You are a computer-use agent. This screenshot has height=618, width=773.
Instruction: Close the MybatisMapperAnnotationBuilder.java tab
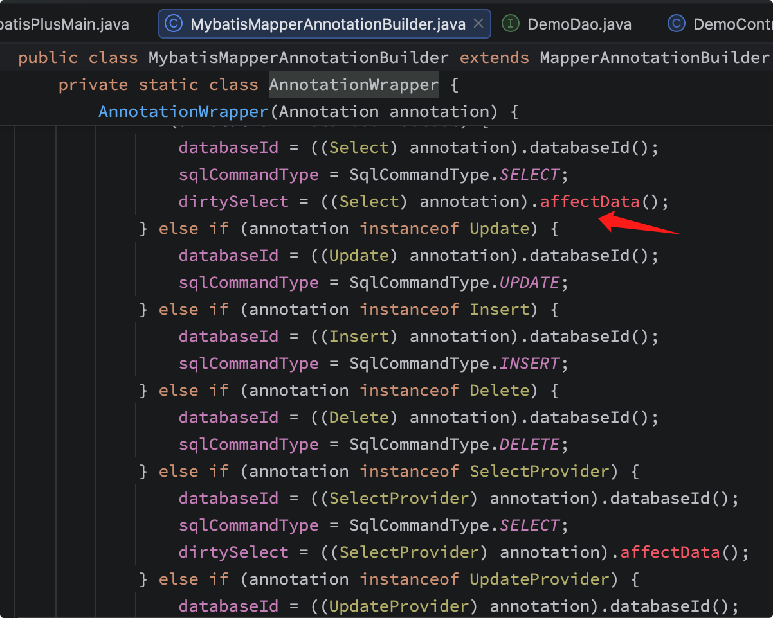tap(478, 24)
